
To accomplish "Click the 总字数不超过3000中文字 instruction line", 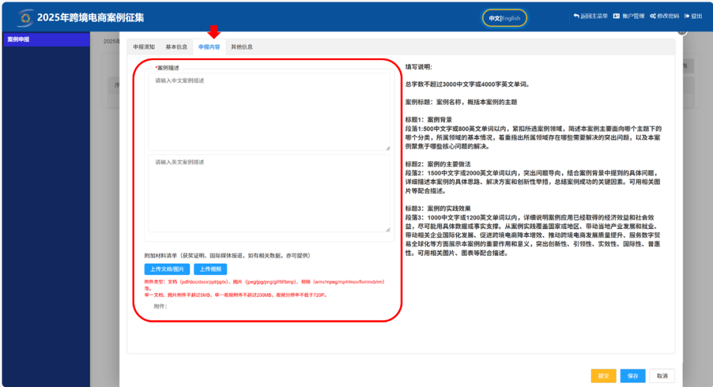I will pyautogui.click(x=467, y=84).
